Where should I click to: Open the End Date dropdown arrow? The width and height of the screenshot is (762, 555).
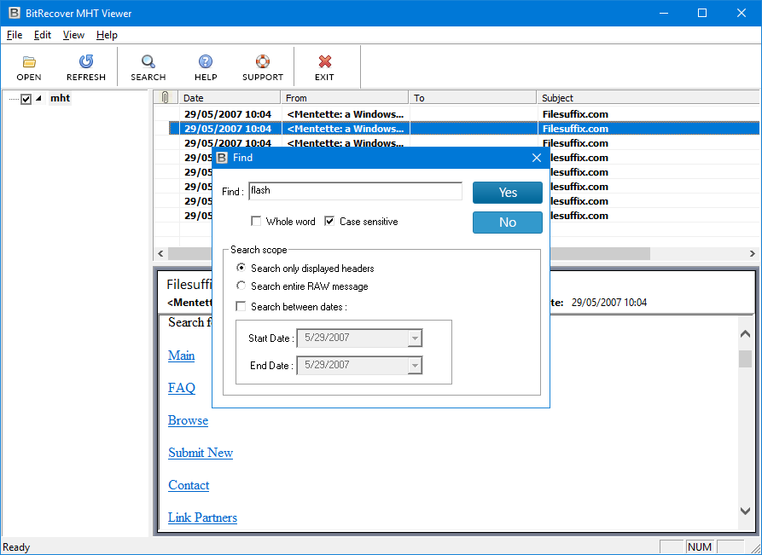click(415, 366)
